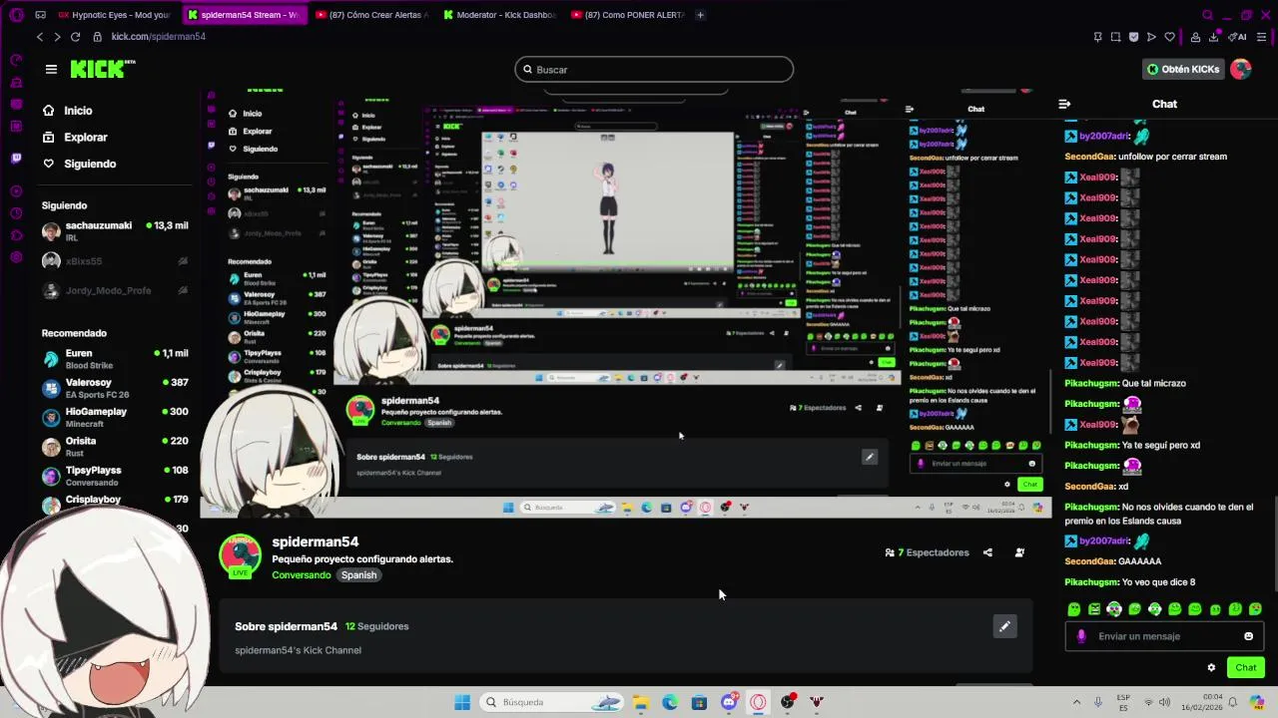1278x718 pixels.
Task: Click the spiderman54 streamer avatar with LIVE badge
Action: coord(240,556)
